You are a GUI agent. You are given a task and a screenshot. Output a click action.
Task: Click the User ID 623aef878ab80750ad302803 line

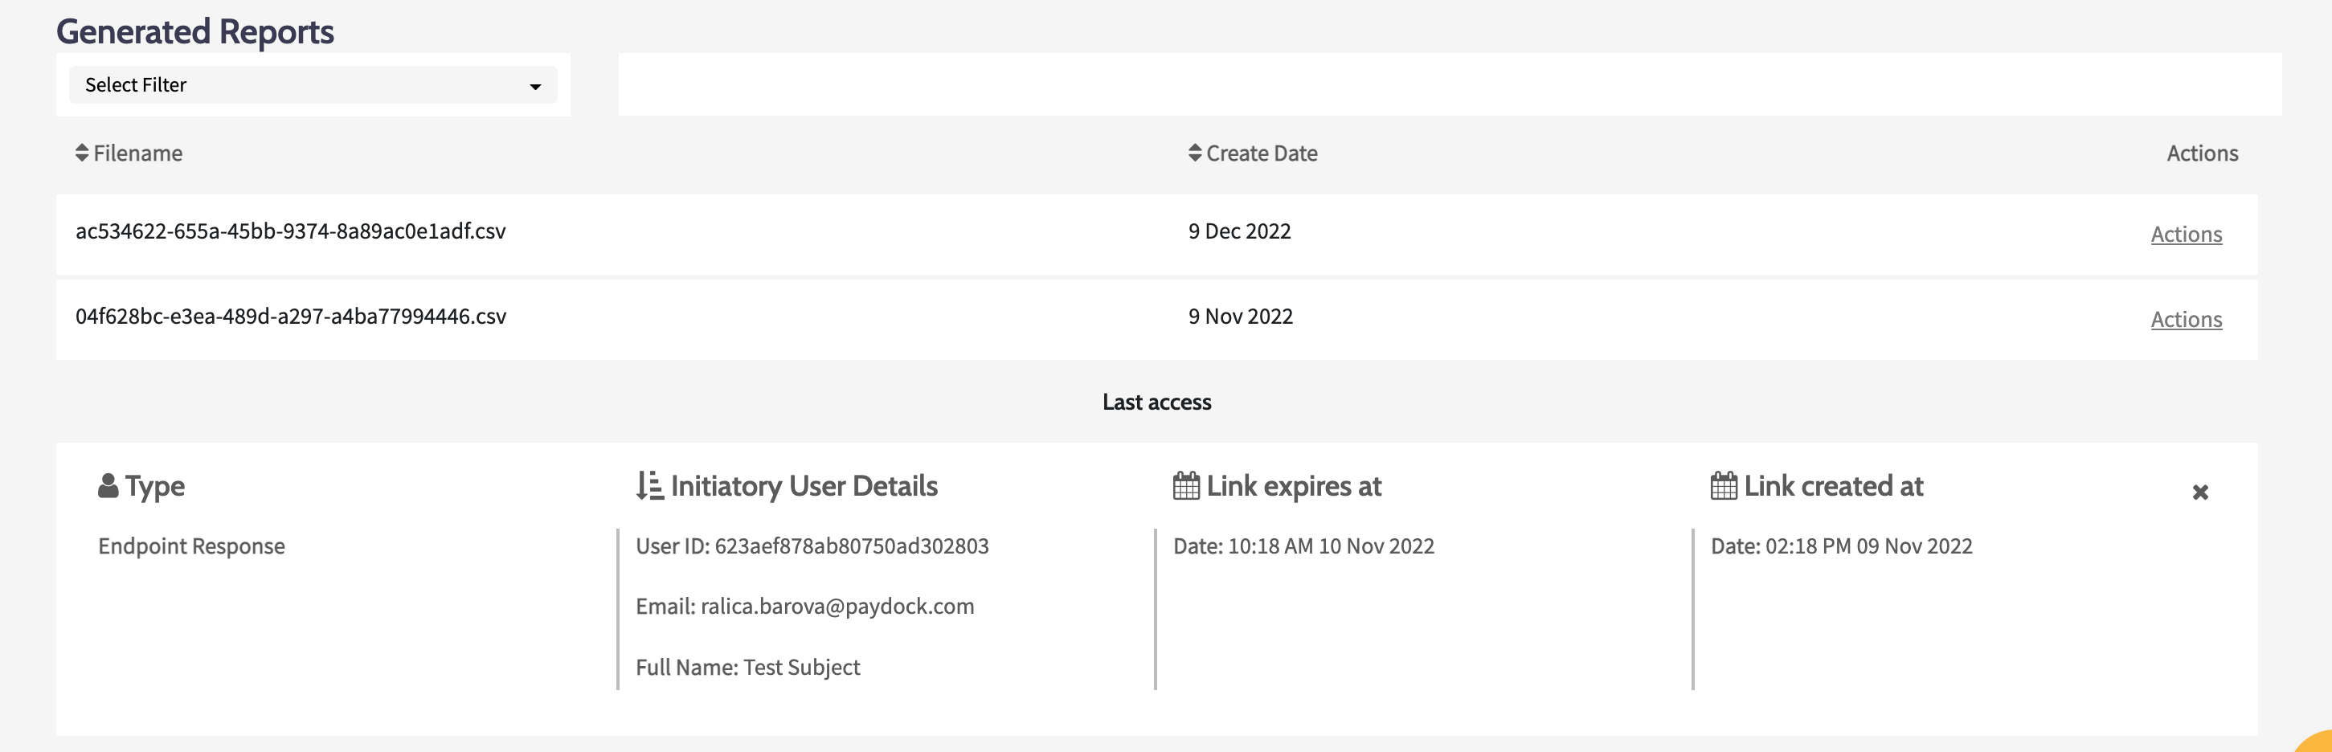812,546
